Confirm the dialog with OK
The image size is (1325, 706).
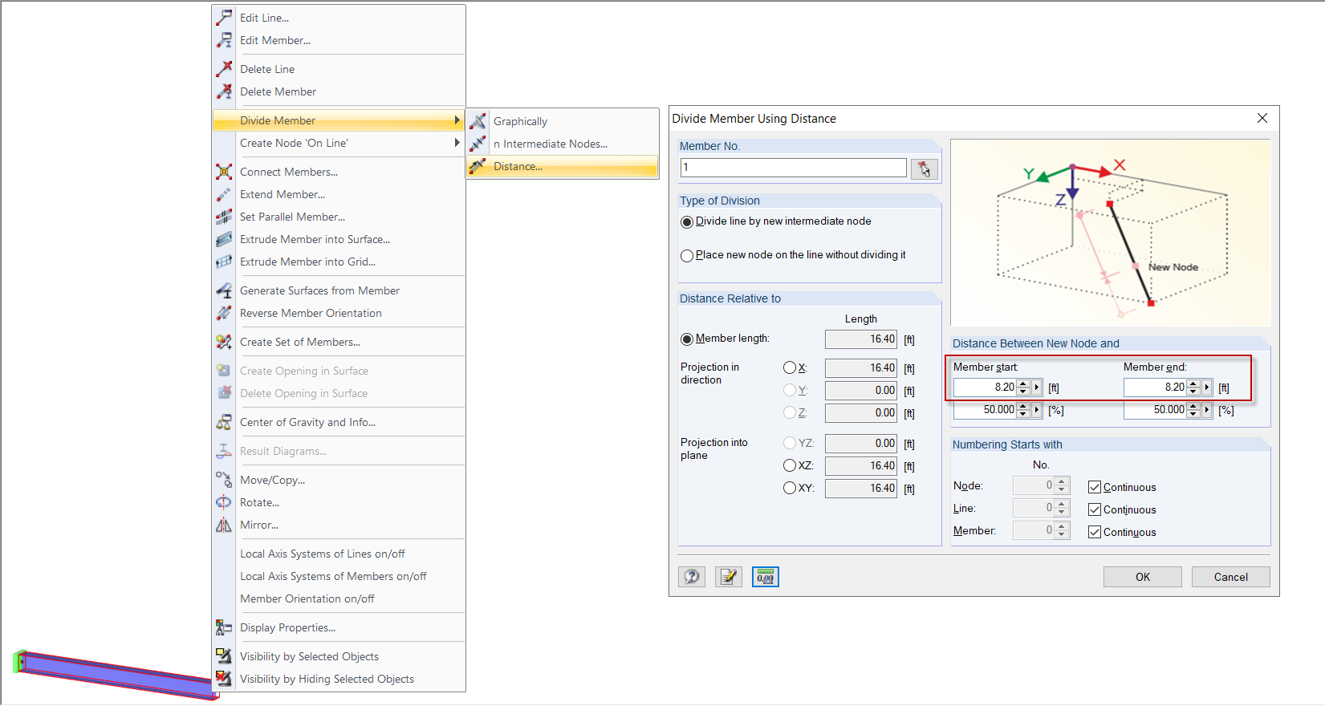click(x=1143, y=577)
